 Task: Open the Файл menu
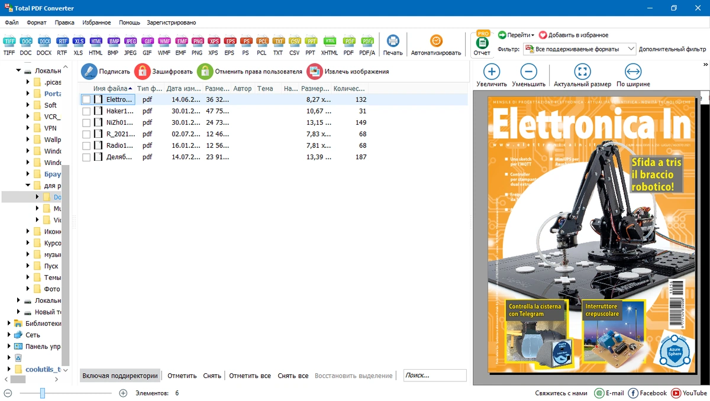pyautogui.click(x=12, y=22)
